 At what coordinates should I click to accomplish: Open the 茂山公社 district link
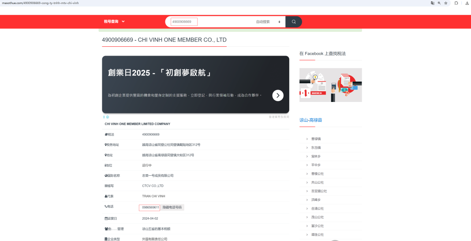pyautogui.click(x=318, y=217)
